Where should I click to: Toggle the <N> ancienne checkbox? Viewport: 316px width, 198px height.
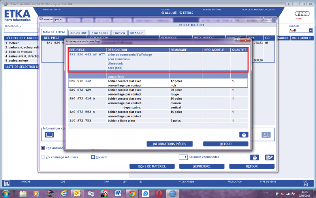[x=43, y=148]
